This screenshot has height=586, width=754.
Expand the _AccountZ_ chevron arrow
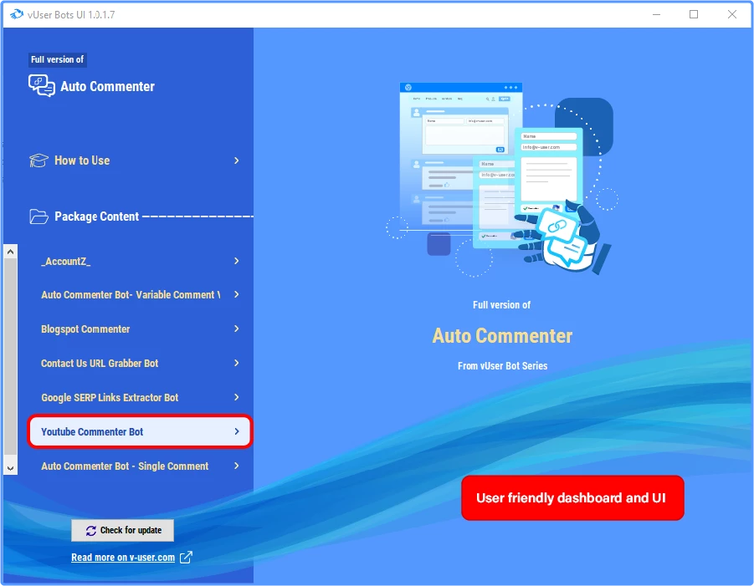coord(237,261)
